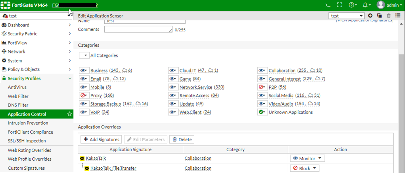
Task: Open the KakaoTalk_File.Transfer Block action dropdown
Action: (304, 168)
